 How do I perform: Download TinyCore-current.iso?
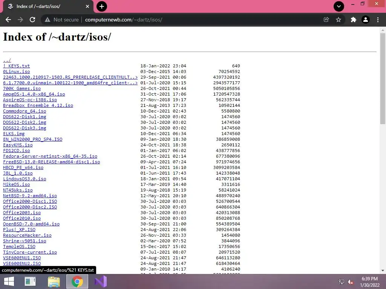[x=30, y=252]
